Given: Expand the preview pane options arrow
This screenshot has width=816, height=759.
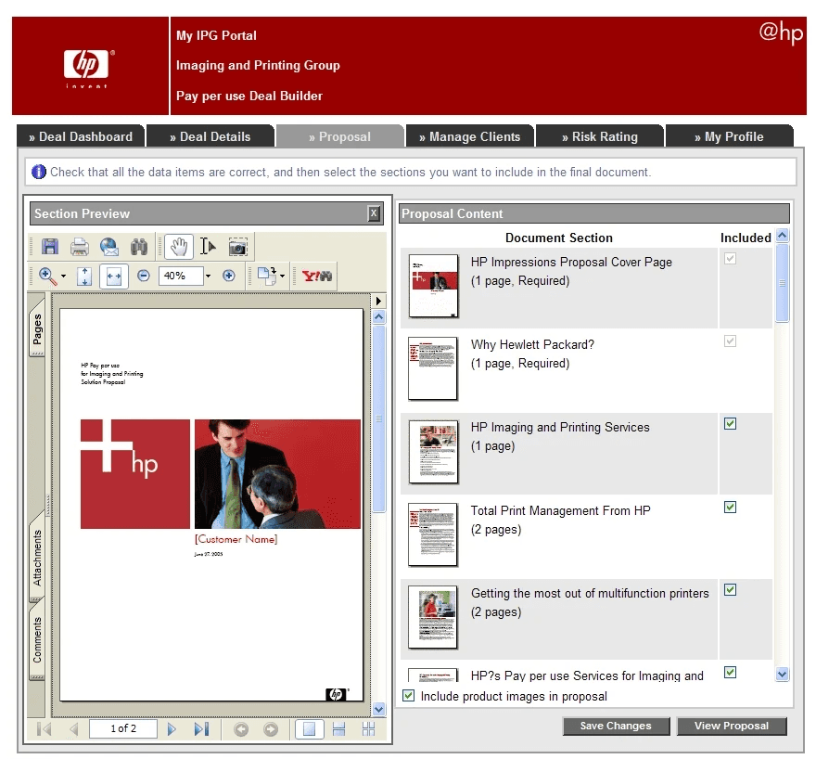Looking at the screenshot, I should [379, 301].
